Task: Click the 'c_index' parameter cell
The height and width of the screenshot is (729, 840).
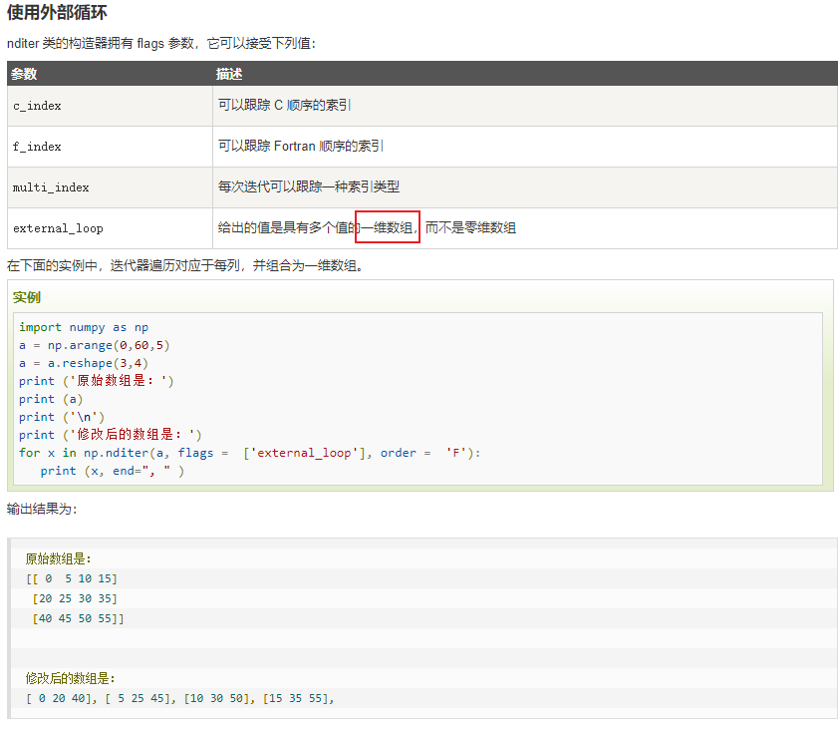Action: tap(110, 106)
